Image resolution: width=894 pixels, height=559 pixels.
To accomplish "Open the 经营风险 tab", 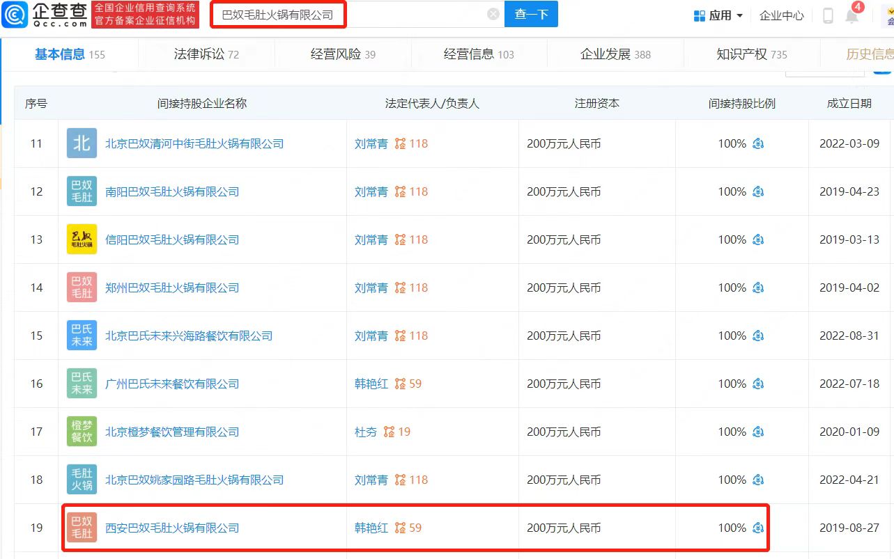I will pos(342,54).
